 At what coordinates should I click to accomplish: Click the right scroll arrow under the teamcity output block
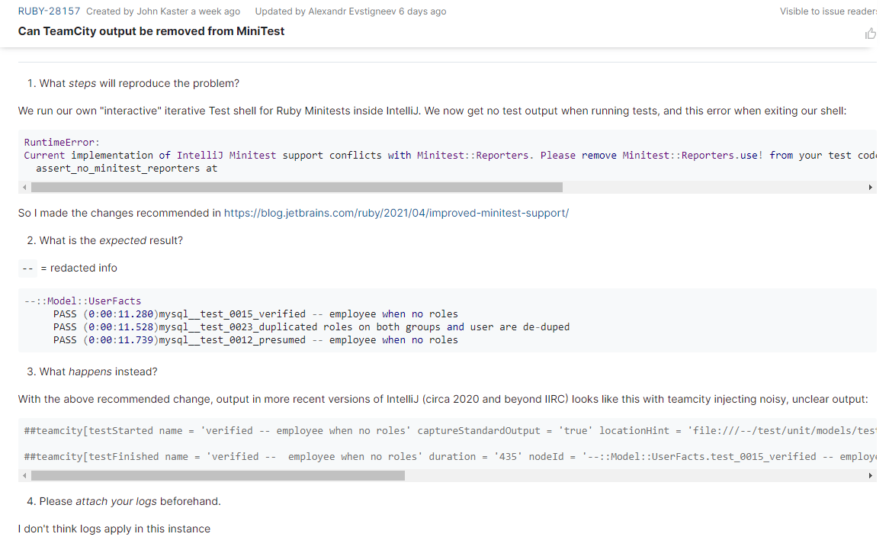point(870,476)
